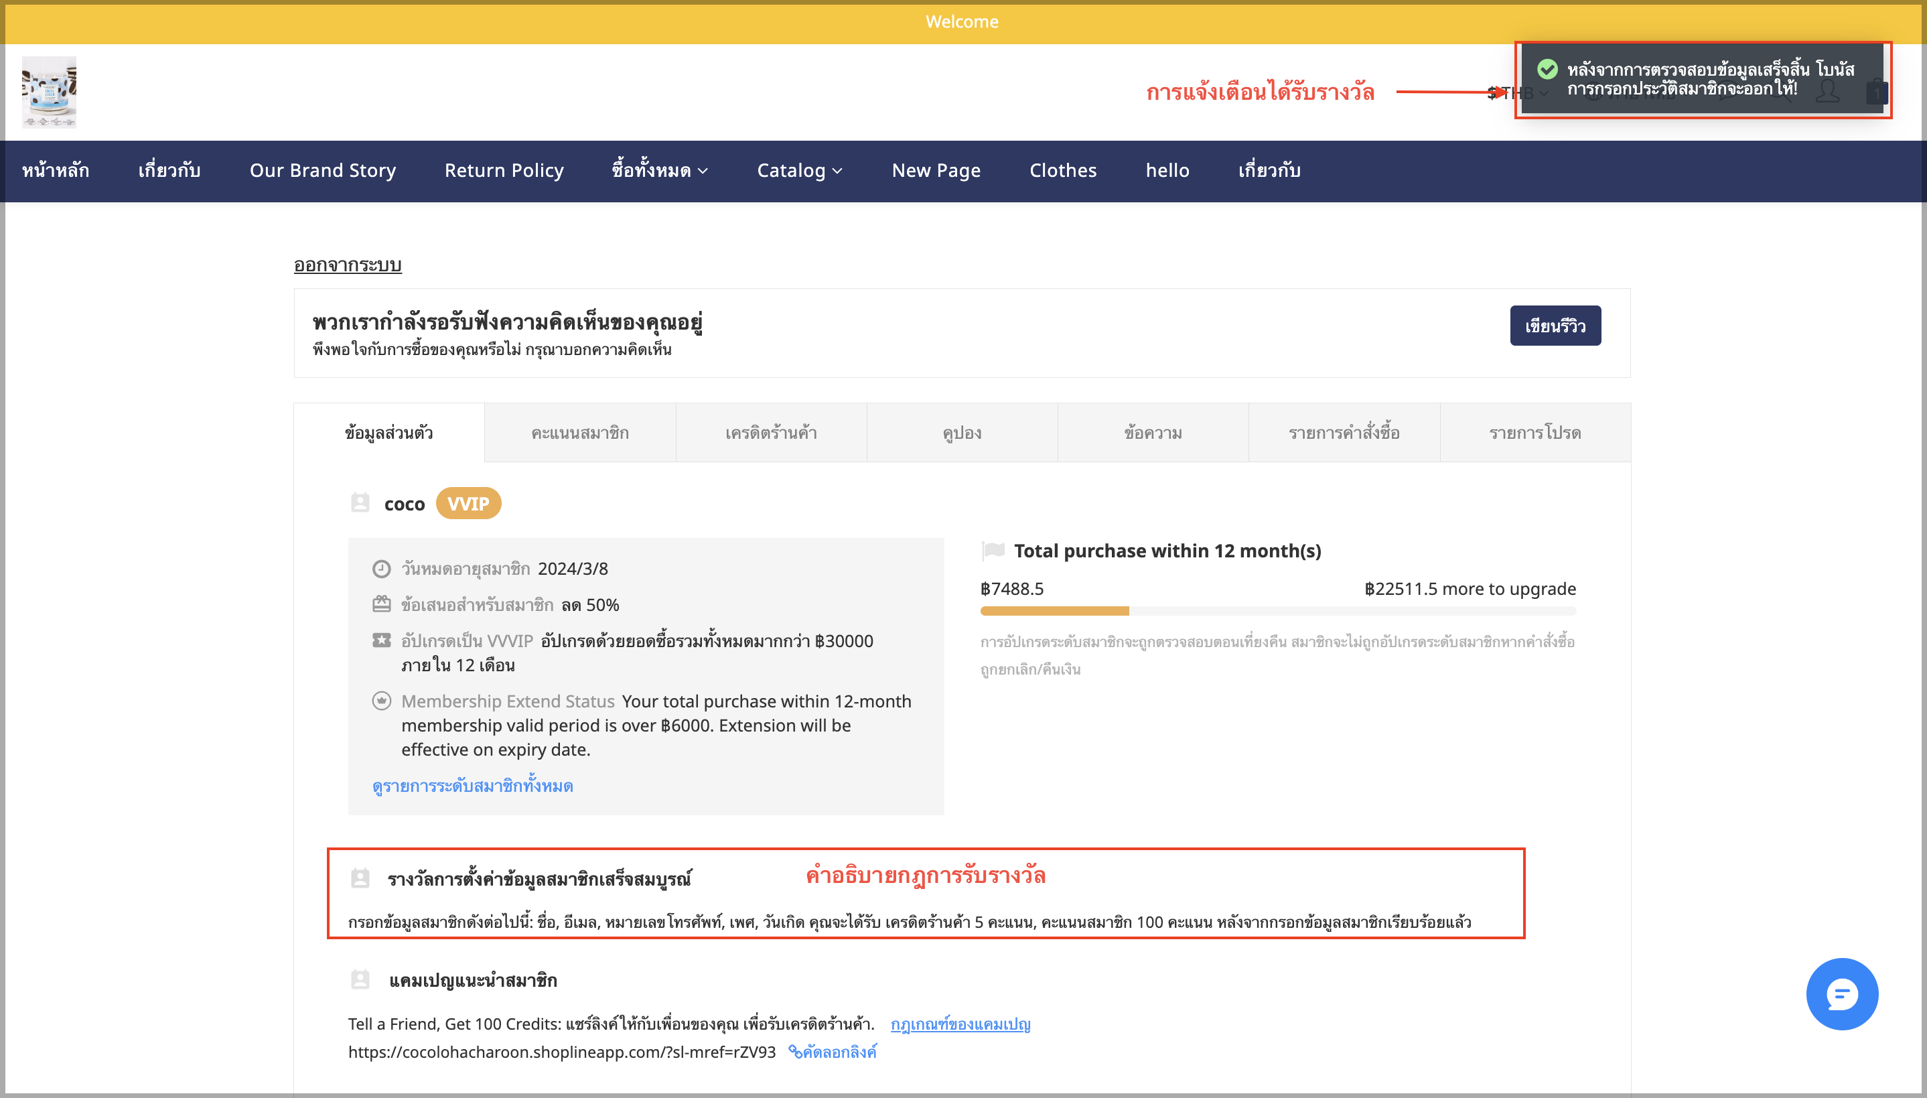Switch to the คูปอง tab
Viewport: 1927px width, 1098px height.
click(x=962, y=433)
